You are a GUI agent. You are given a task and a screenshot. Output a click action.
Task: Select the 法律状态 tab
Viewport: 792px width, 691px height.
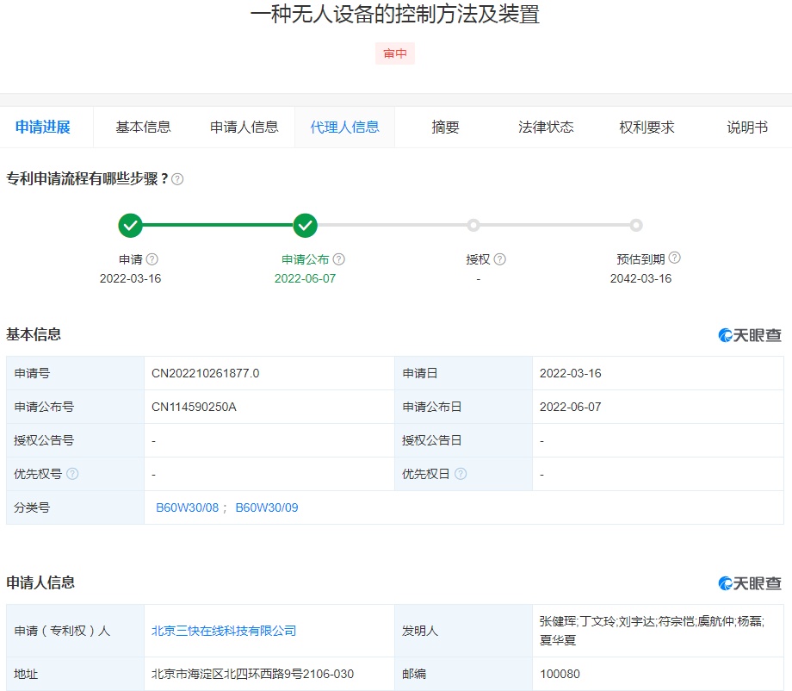pyautogui.click(x=546, y=128)
